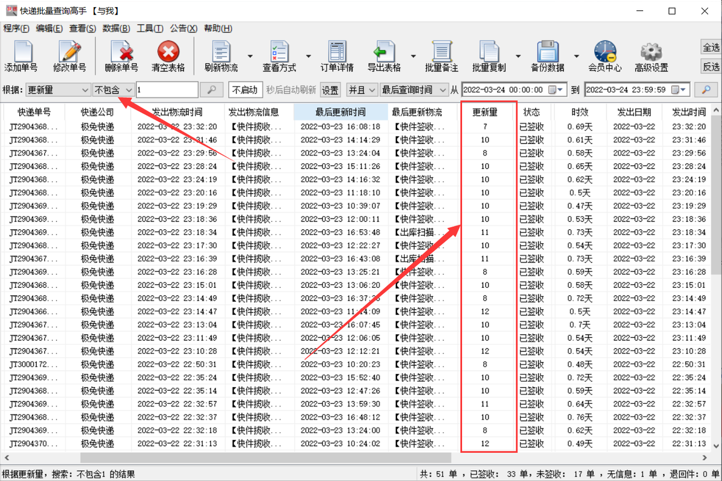
Task: Open the end date calendar picker
Action: (x=680, y=90)
